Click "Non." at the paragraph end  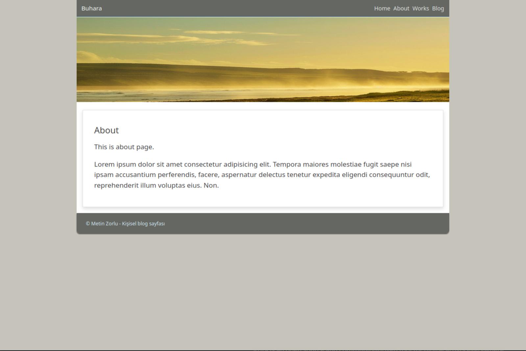[x=211, y=186]
